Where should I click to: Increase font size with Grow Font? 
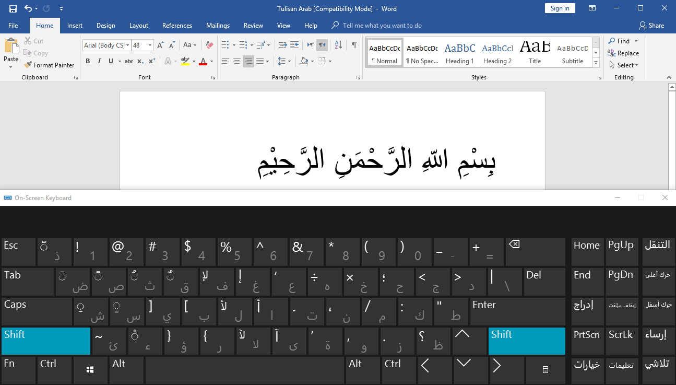click(x=160, y=45)
